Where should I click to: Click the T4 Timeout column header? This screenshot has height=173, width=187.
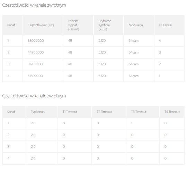172,112
